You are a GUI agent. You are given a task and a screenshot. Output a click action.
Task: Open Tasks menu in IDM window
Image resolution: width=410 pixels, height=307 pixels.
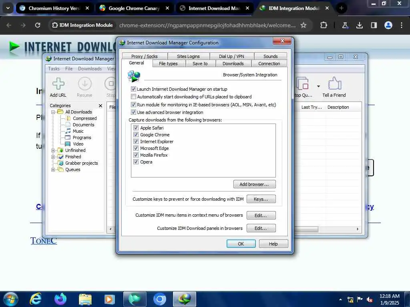[54, 69]
